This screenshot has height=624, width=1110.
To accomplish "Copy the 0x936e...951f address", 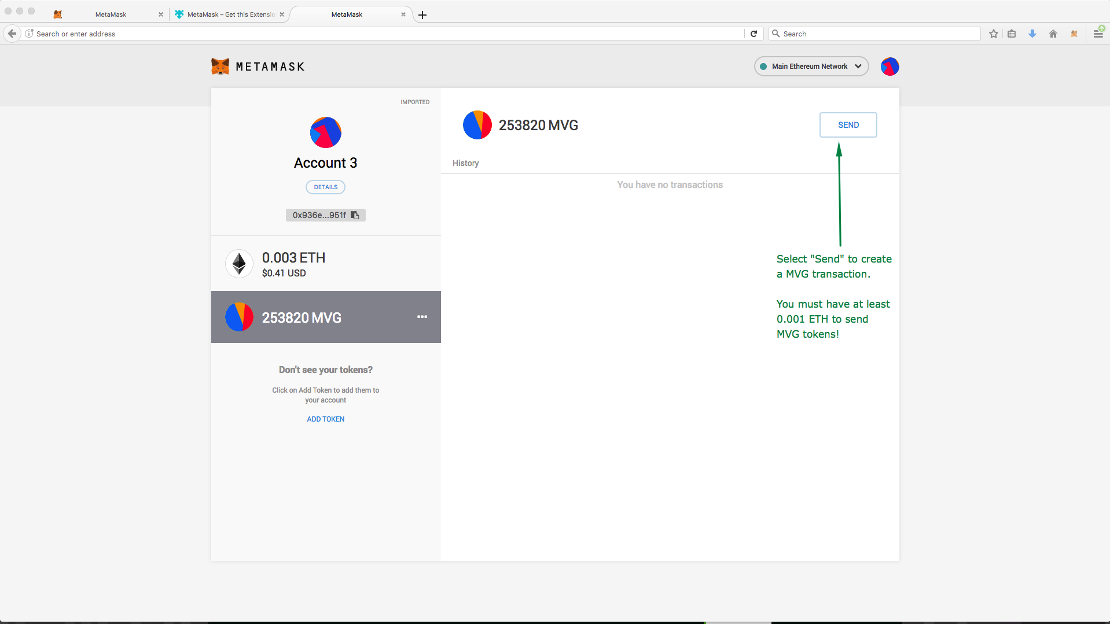I will click(x=355, y=215).
